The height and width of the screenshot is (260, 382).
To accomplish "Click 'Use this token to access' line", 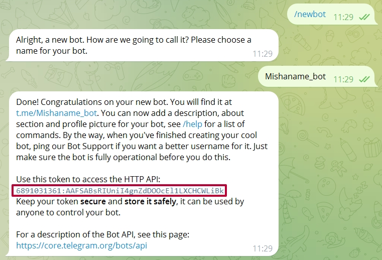I will 88,179.
